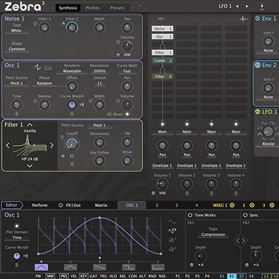This screenshot has height=279, width=279.
Task: Click the green LFO 1 module icon
Action: (257, 112)
